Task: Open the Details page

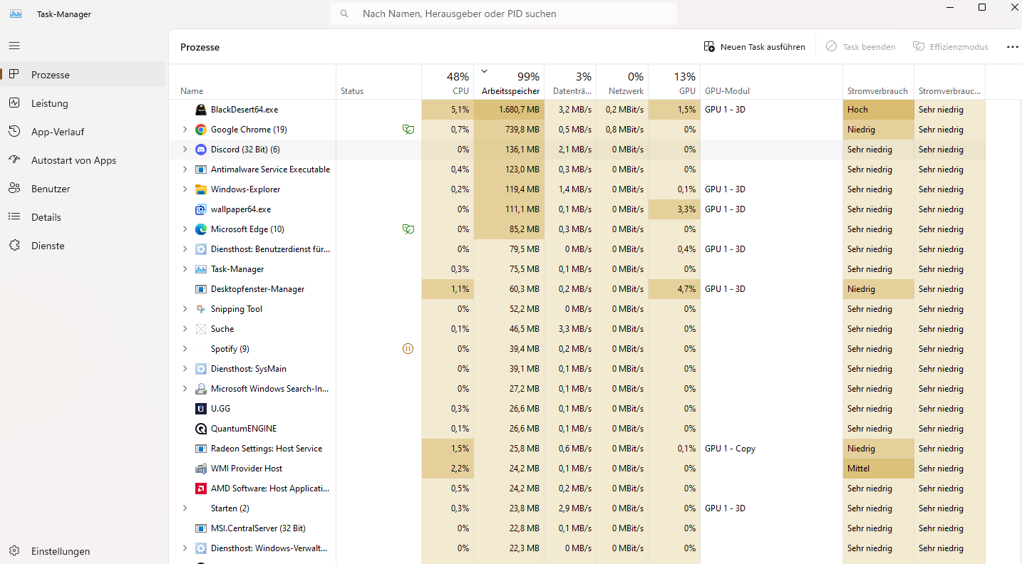Action: 83,217
